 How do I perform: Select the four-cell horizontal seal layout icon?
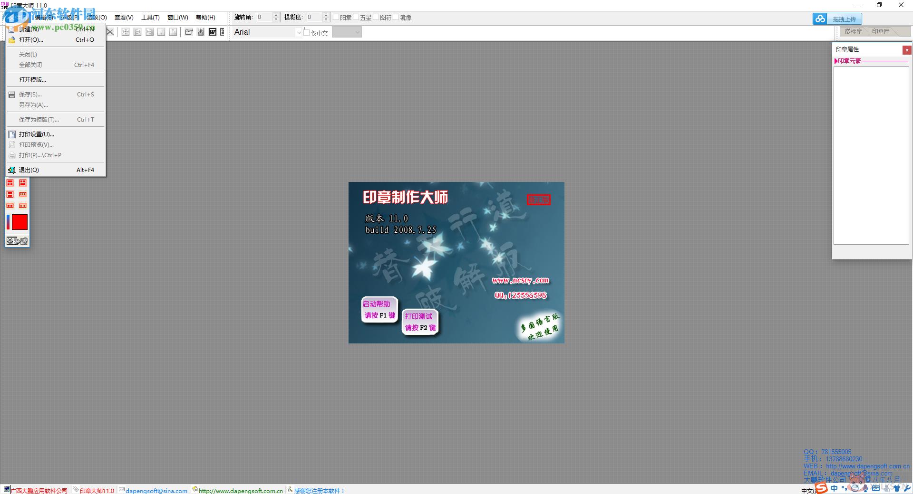pos(23,206)
